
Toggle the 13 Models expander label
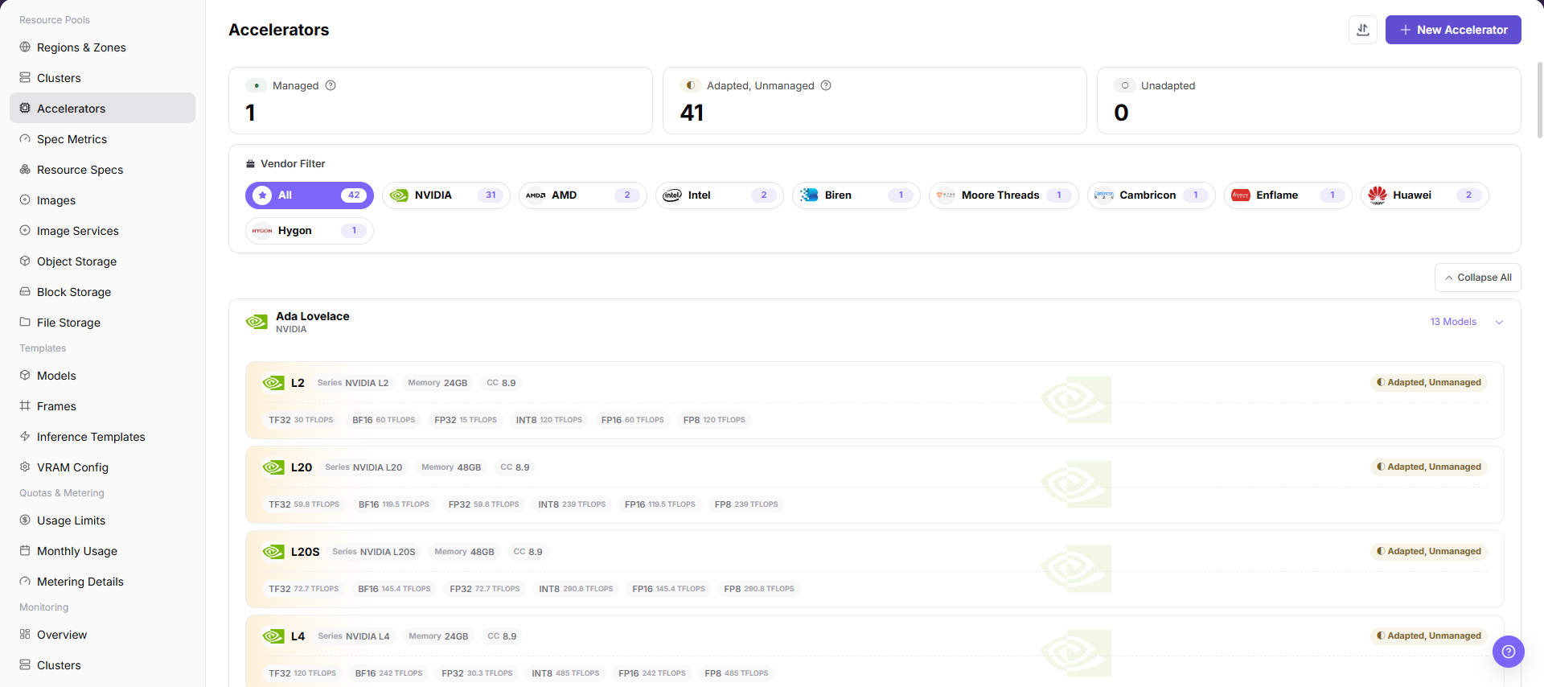(1453, 322)
